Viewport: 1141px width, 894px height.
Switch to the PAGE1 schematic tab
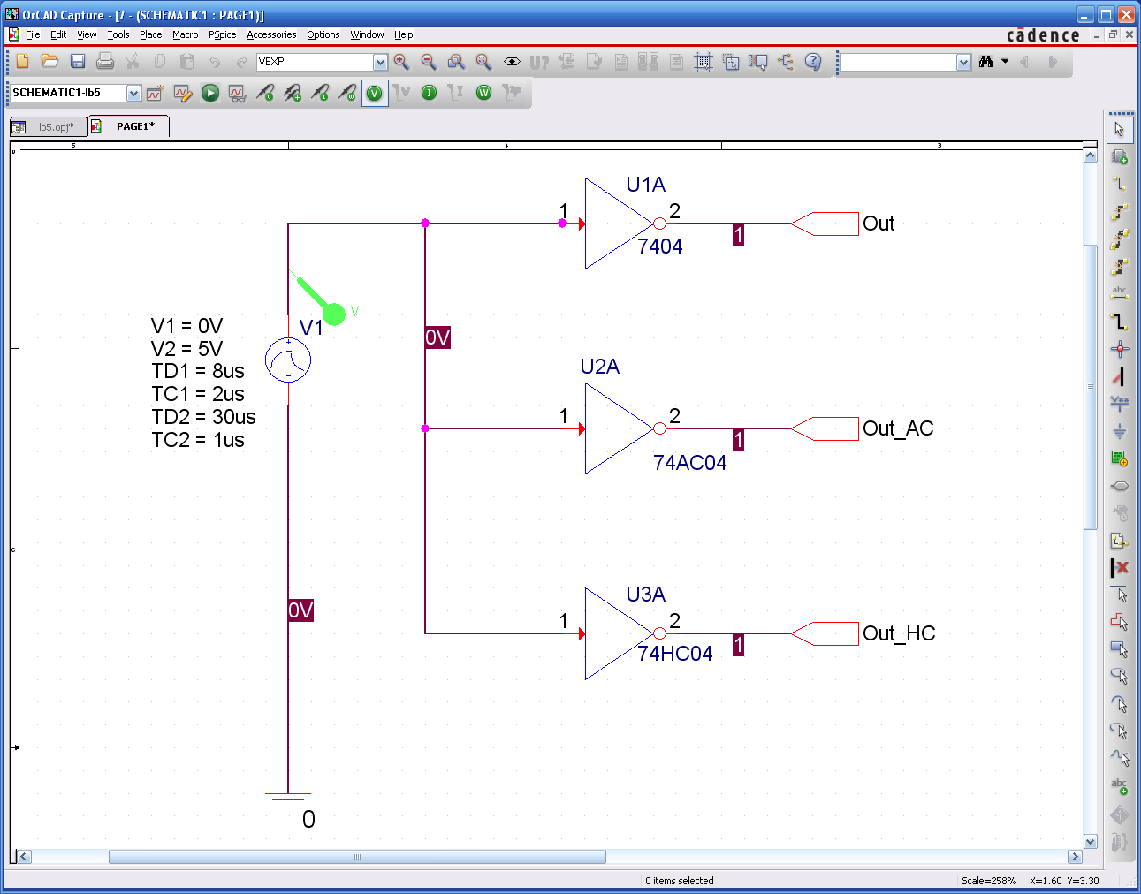[x=129, y=126]
